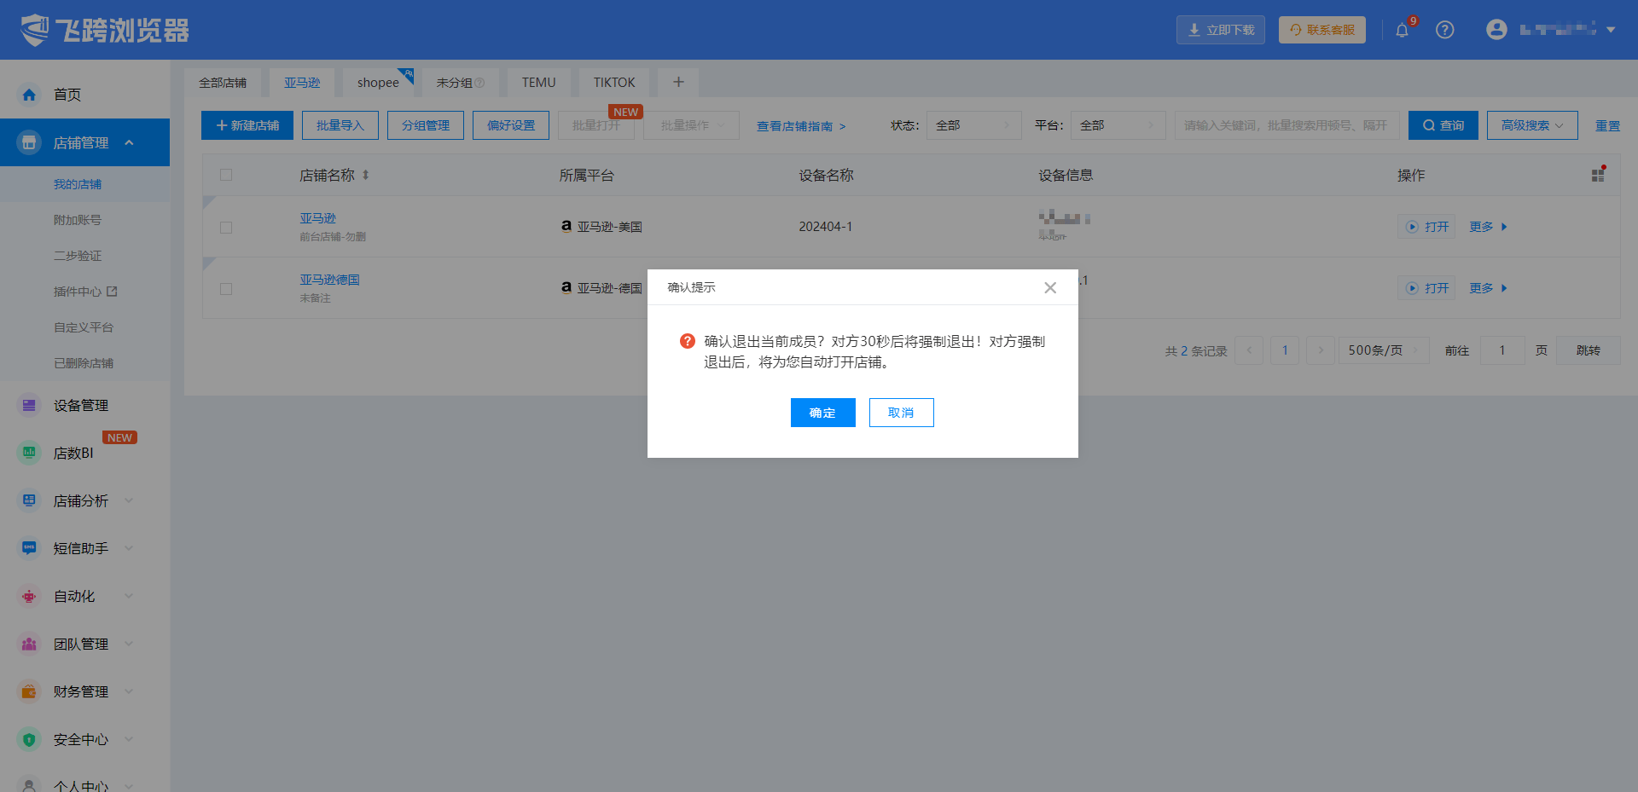The width and height of the screenshot is (1638, 792).
Task: Click the 财务管理 wallet icon
Action: [x=29, y=691]
